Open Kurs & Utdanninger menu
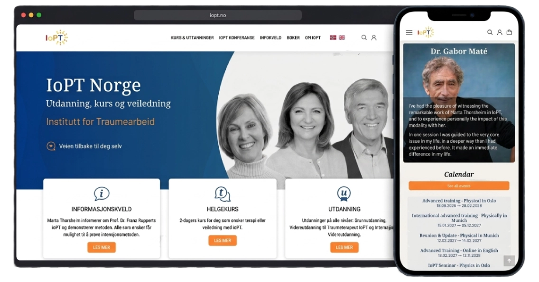Screen dimensions: 539x282 (x=192, y=38)
